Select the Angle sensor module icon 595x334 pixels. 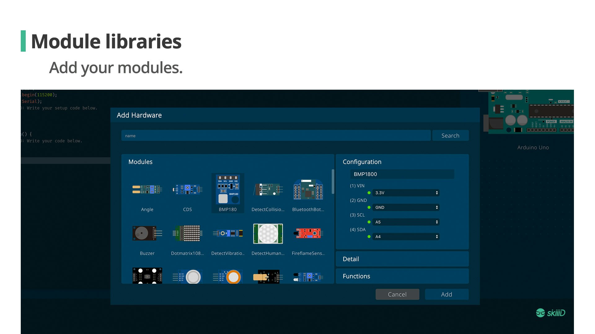[147, 190]
